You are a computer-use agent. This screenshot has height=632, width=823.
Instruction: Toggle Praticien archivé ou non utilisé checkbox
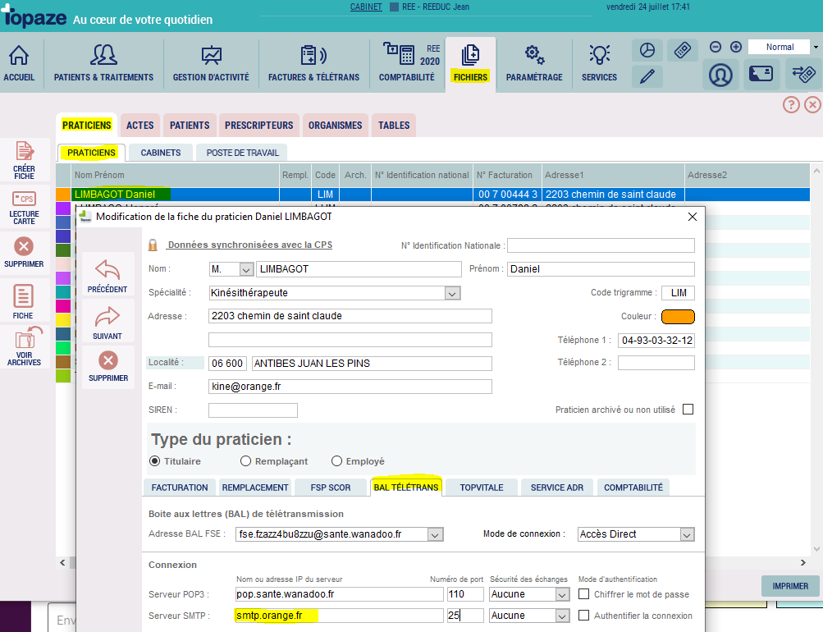pos(688,409)
